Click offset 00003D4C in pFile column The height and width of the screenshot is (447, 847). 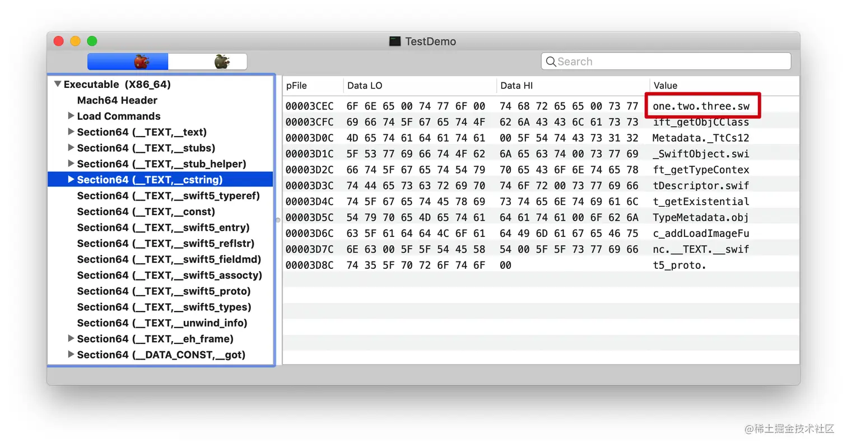pos(309,202)
